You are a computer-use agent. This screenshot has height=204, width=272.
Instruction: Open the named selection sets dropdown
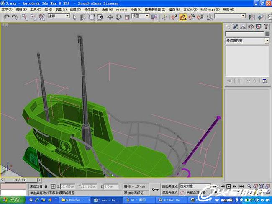pos(244,16)
